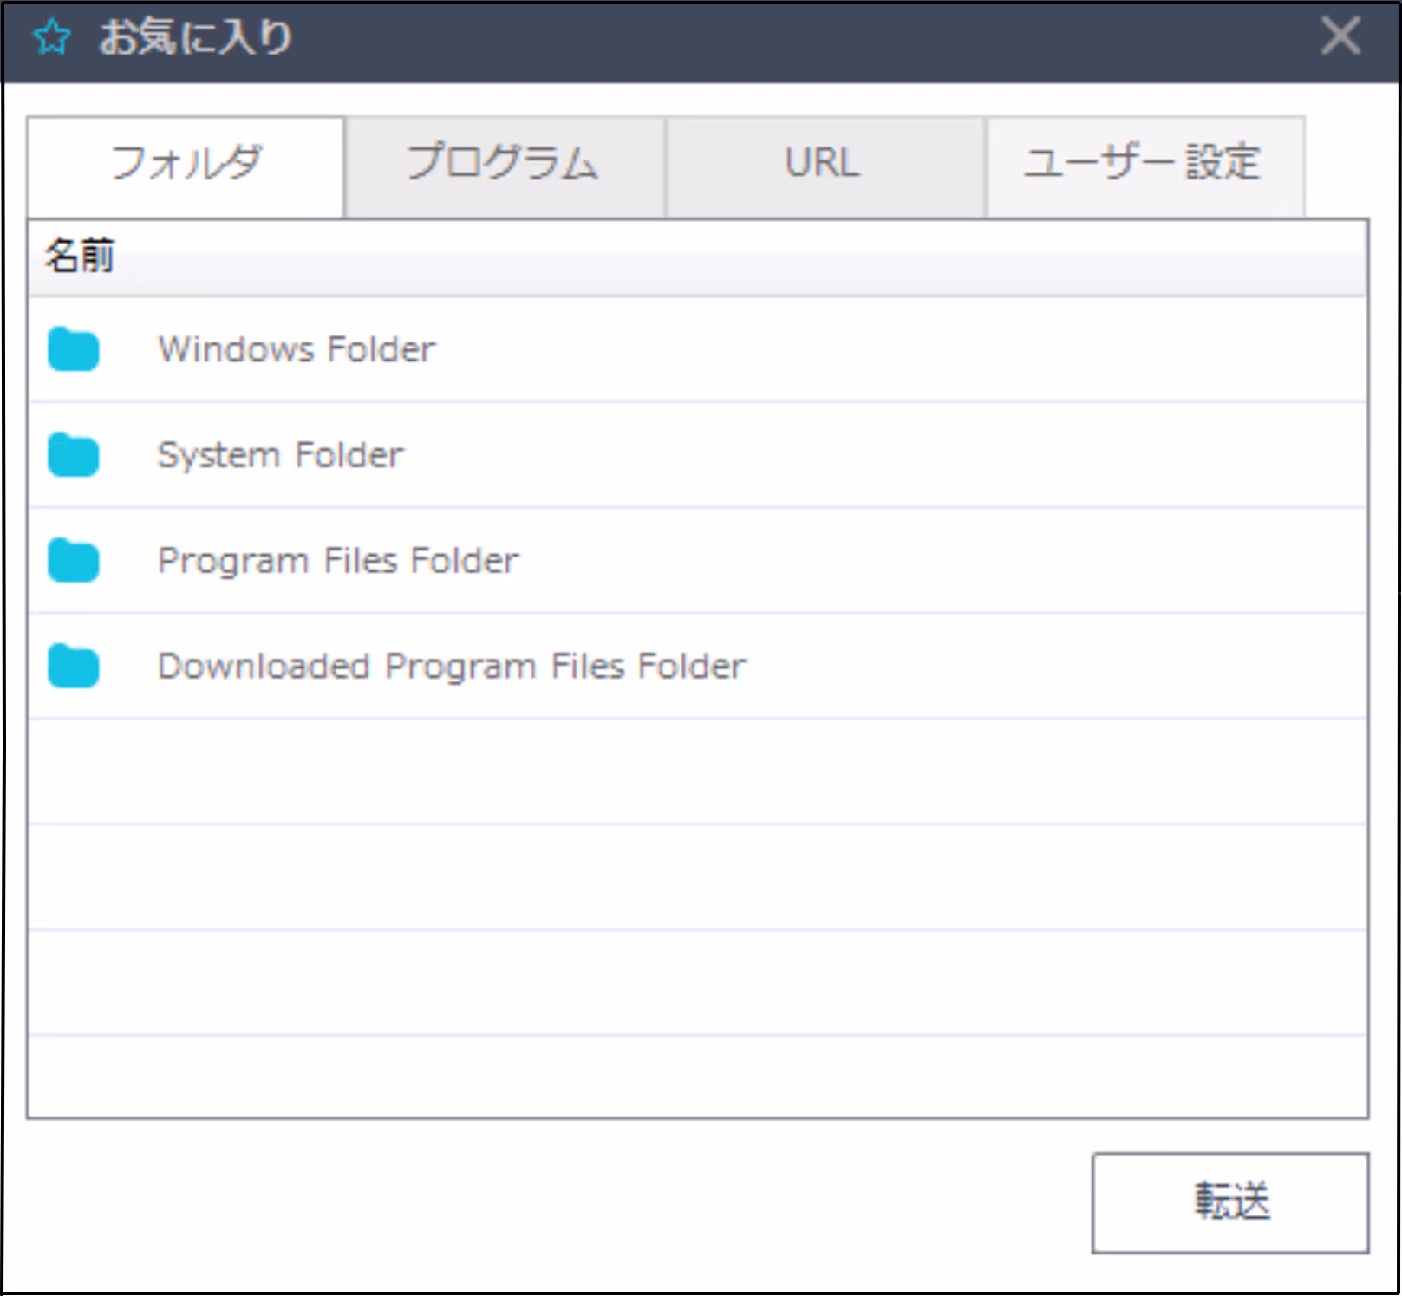Select the Program Files Folder text
This screenshot has width=1402, height=1296.
pyautogui.click(x=338, y=561)
